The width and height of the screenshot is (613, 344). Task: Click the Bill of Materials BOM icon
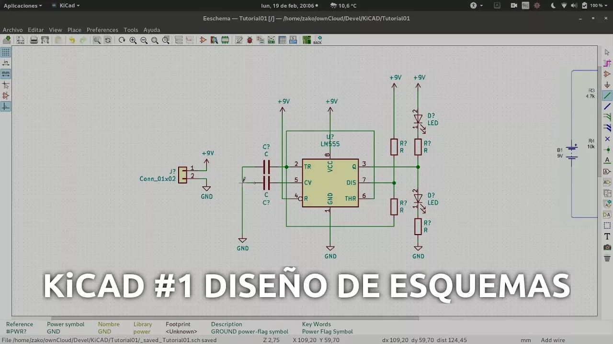point(293,40)
